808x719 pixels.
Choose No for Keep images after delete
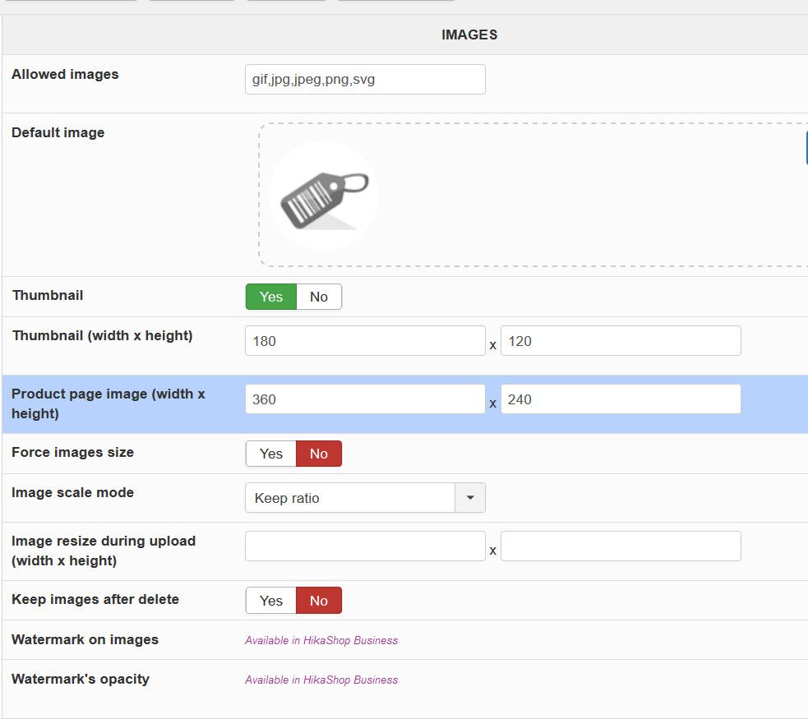tap(319, 601)
